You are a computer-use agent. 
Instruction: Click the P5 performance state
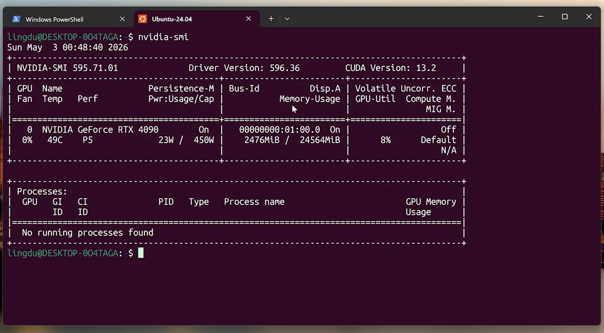coord(88,140)
